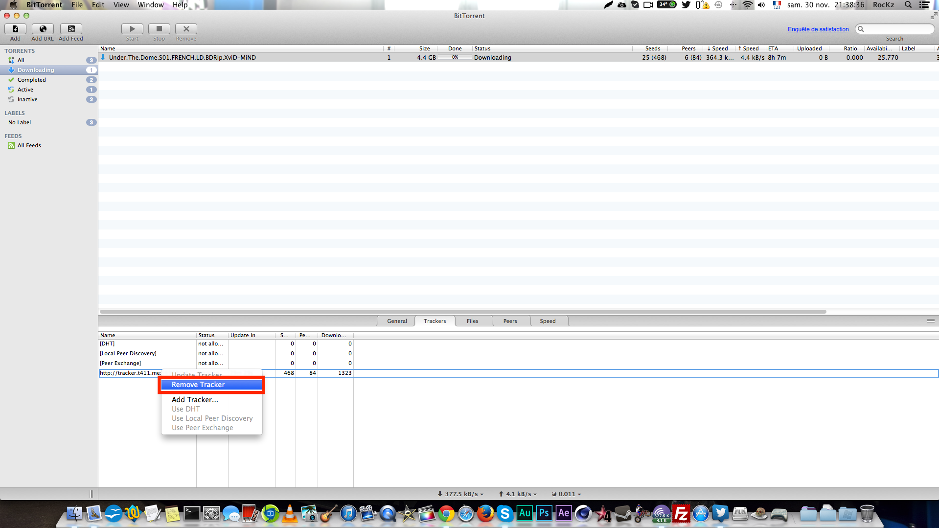Sort trackers by Update In column header
Viewport: 939px width, 528px height.
coord(252,335)
